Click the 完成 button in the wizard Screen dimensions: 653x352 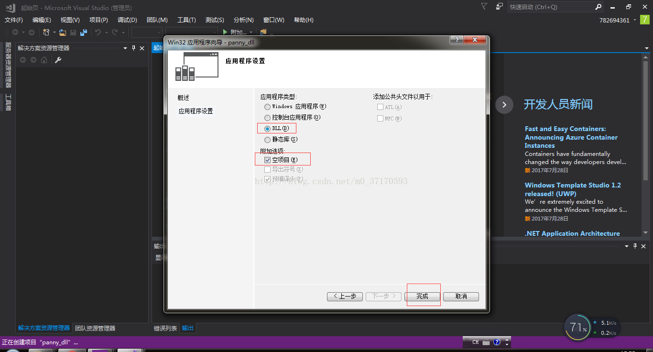[422, 297]
